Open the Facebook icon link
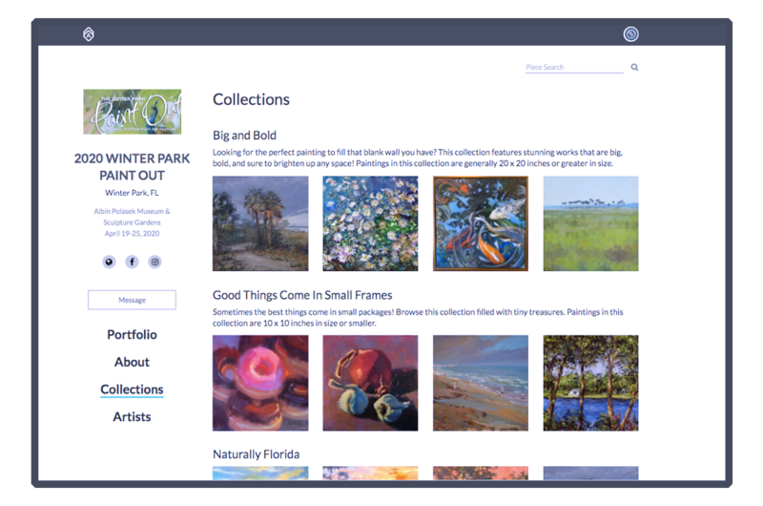 pos(132,262)
